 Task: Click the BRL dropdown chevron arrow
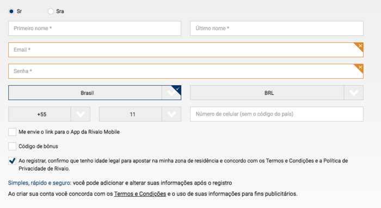click(354, 93)
